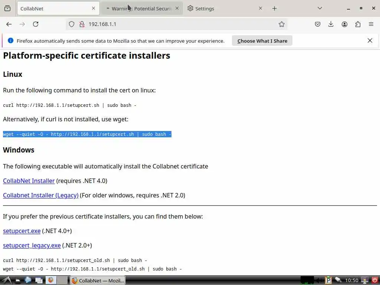Close the CollabNet tab

tap(94, 9)
